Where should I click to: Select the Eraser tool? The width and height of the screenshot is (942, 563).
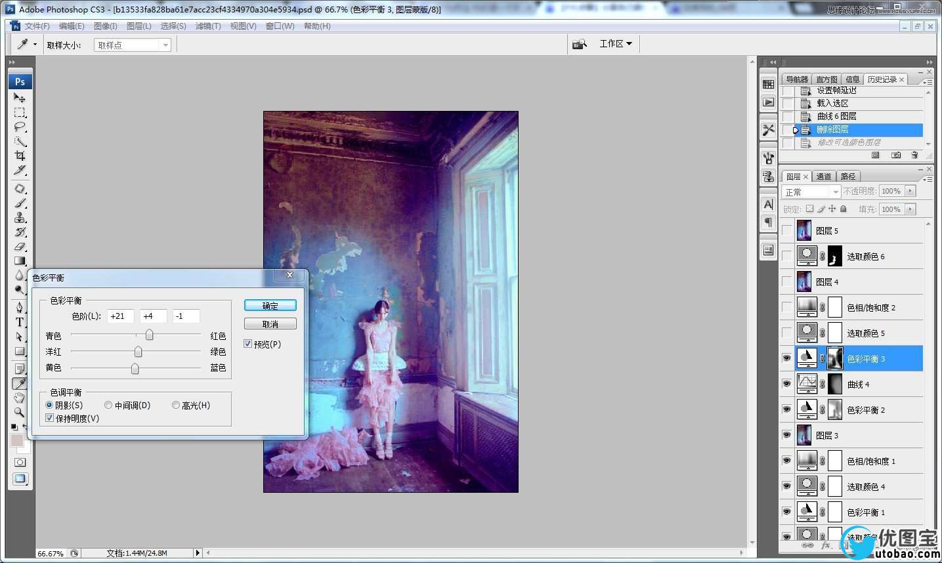20,247
